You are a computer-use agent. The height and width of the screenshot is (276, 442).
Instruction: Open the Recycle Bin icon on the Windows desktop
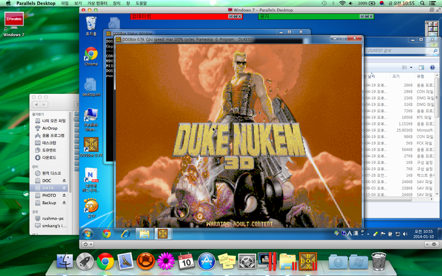coord(91,24)
